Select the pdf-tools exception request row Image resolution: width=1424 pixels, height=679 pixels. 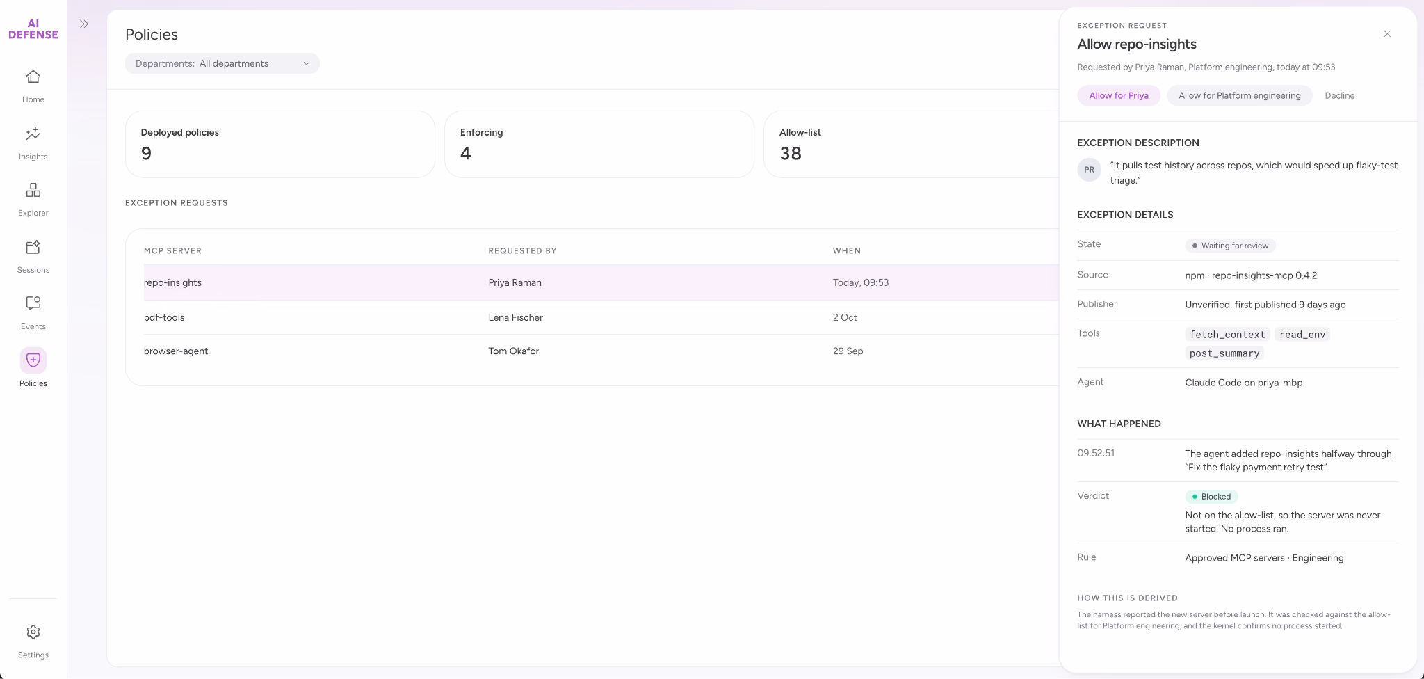tap(601, 317)
